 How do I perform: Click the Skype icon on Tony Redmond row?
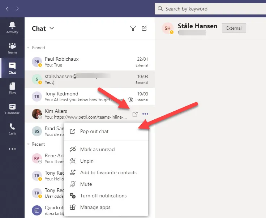click(x=131, y=100)
